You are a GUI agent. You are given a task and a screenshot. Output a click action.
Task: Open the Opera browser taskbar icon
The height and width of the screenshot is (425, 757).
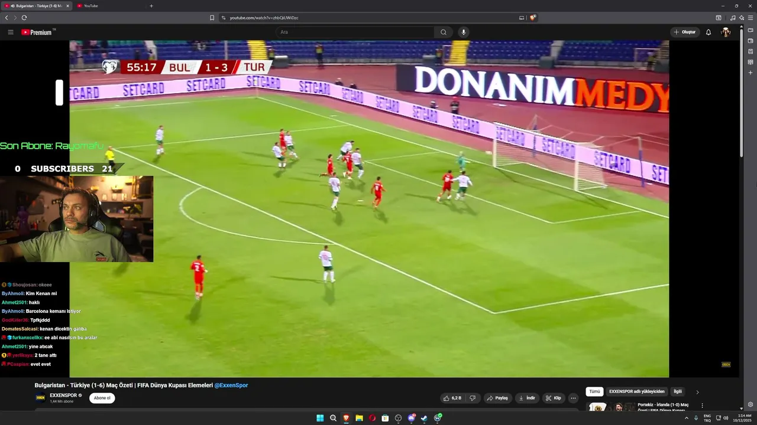coord(372,418)
